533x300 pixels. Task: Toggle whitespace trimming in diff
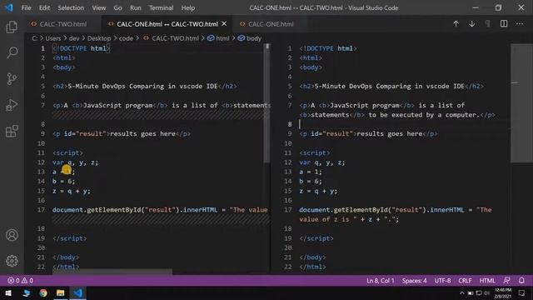click(488, 24)
